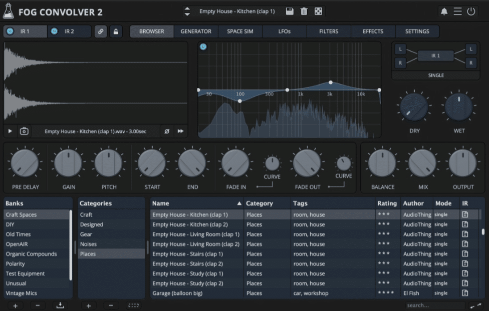Choose the Noises category
The image size is (489, 311).
tap(111, 244)
